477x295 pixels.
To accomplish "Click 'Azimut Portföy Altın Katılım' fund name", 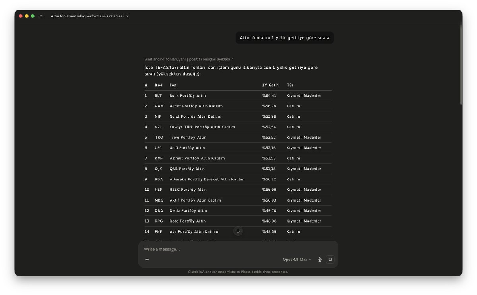I will [x=197, y=158].
